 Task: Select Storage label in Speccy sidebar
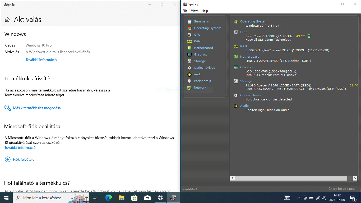pos(200,61)
